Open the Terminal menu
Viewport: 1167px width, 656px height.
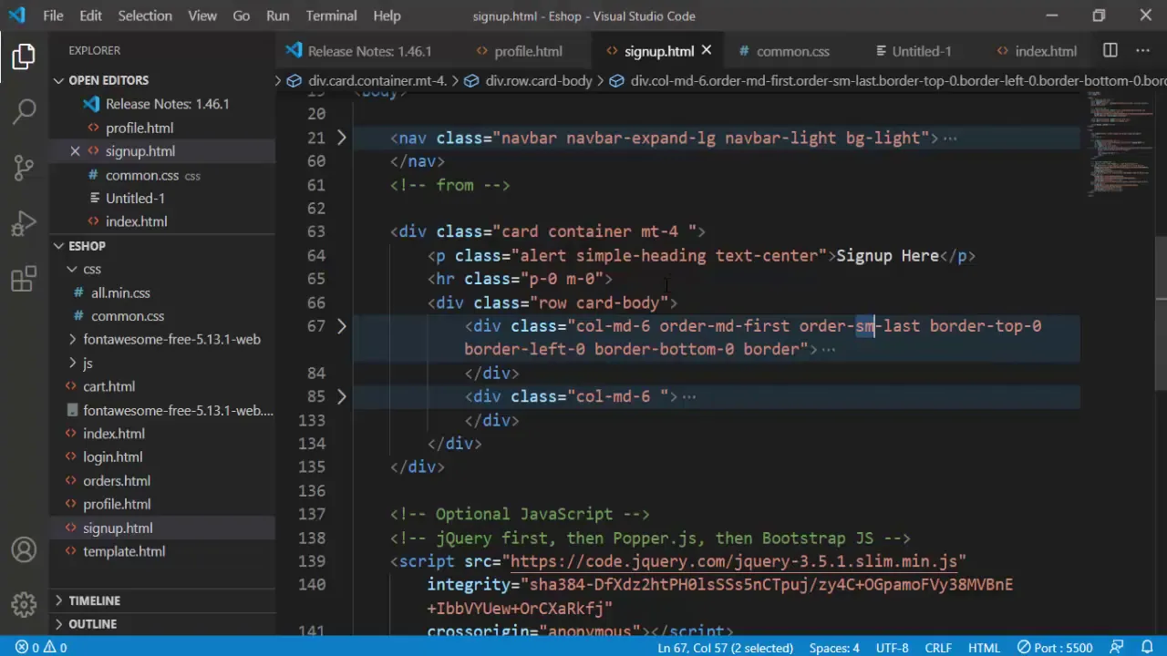[331, 15]
